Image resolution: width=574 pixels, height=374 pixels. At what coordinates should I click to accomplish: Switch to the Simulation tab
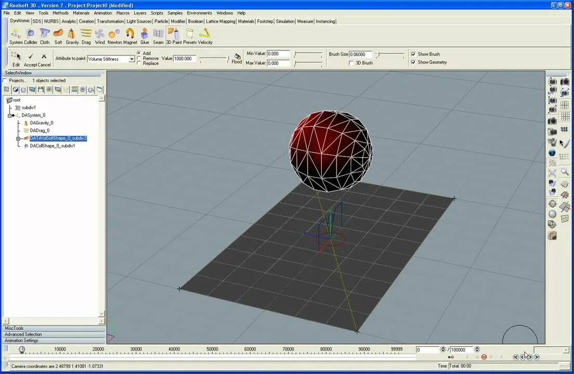click(x=285, y=22)
